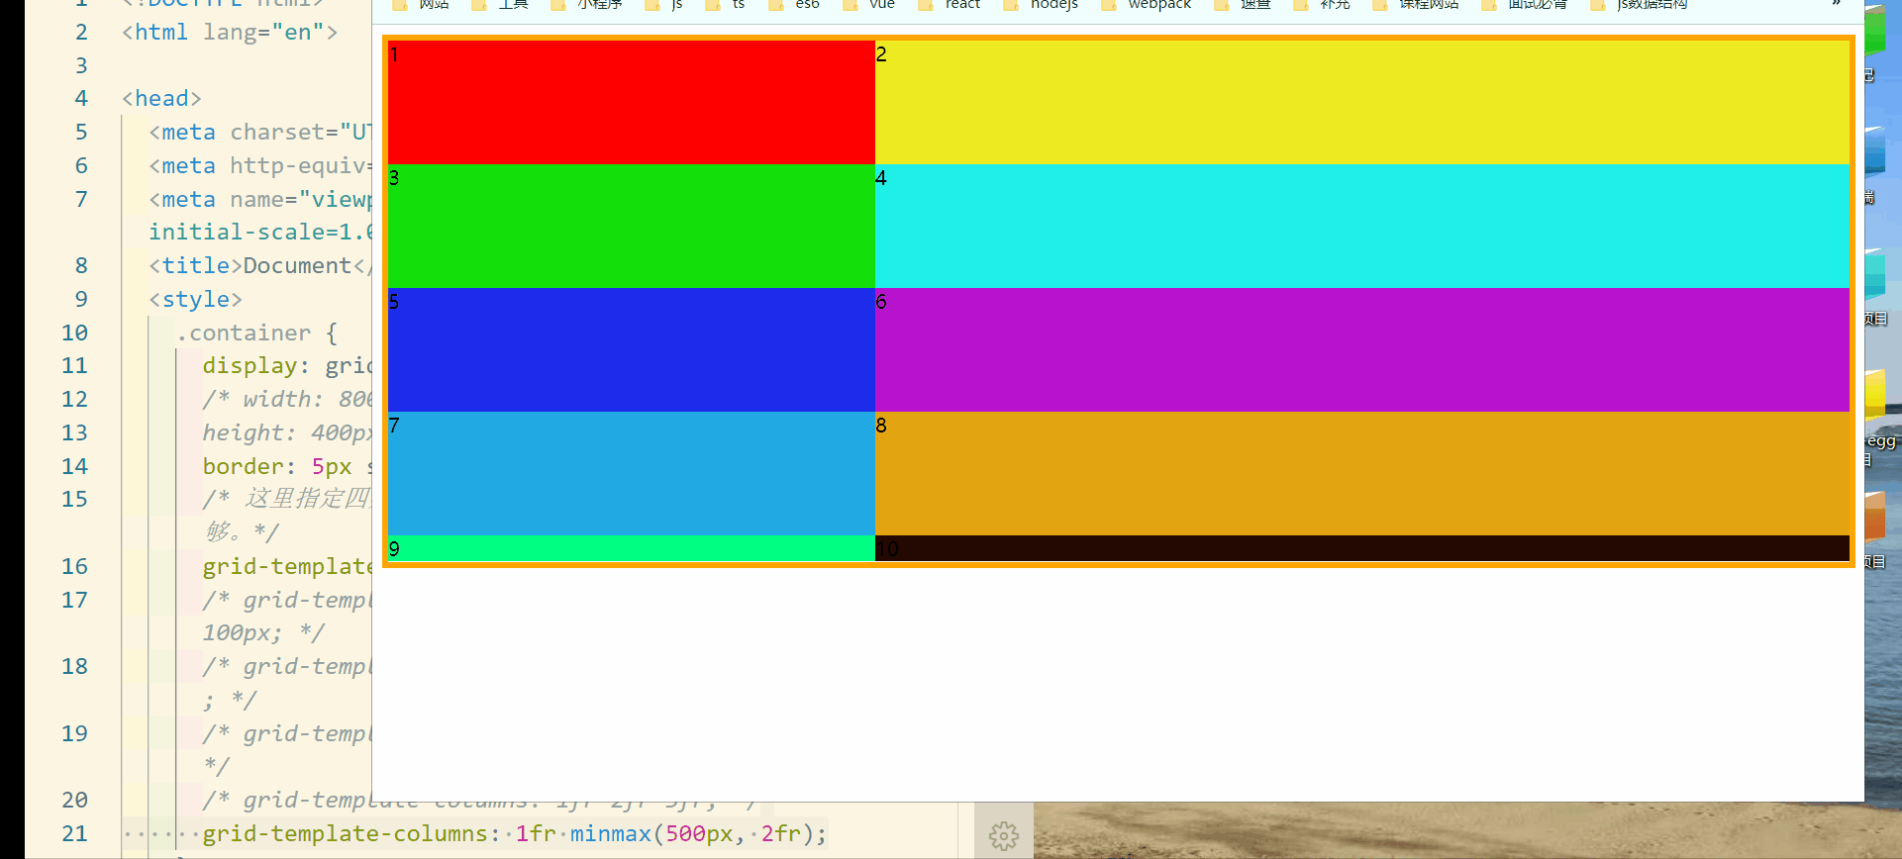Click line number 16 in the gutter

pyautogui.click(x=74, y=566)
